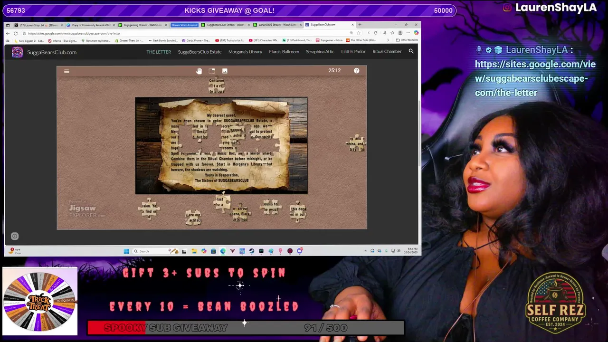The height and width of the screenshot is (342, 608).
Task: Click the Stream Video Content tab group
Action: [184, 25]
